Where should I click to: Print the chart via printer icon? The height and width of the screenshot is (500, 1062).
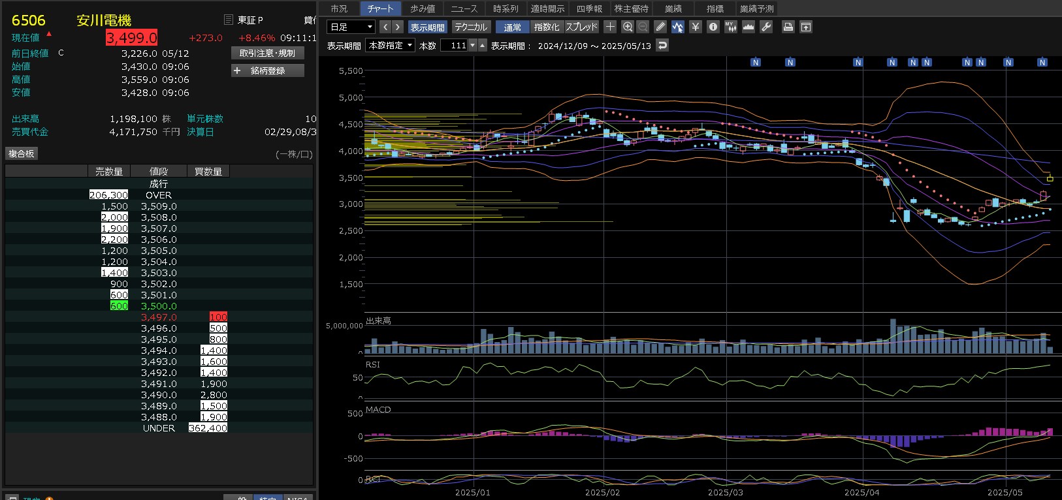tap(788, 27)
